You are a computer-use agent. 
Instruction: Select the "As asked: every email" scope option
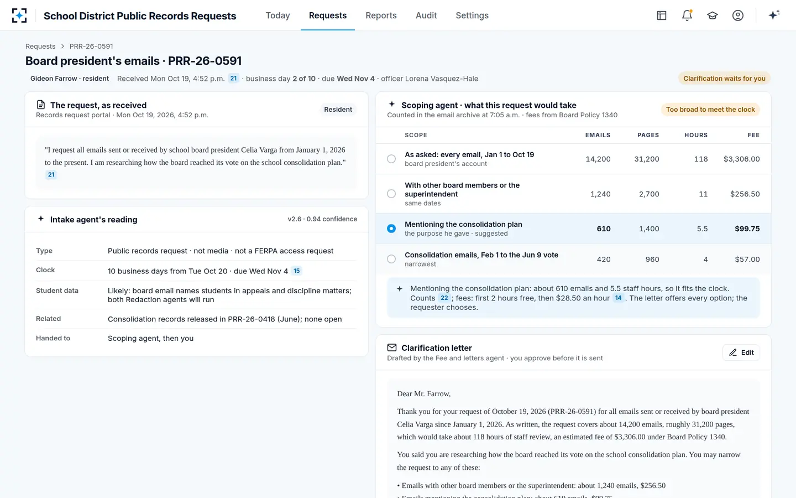[x=391, y=159]
